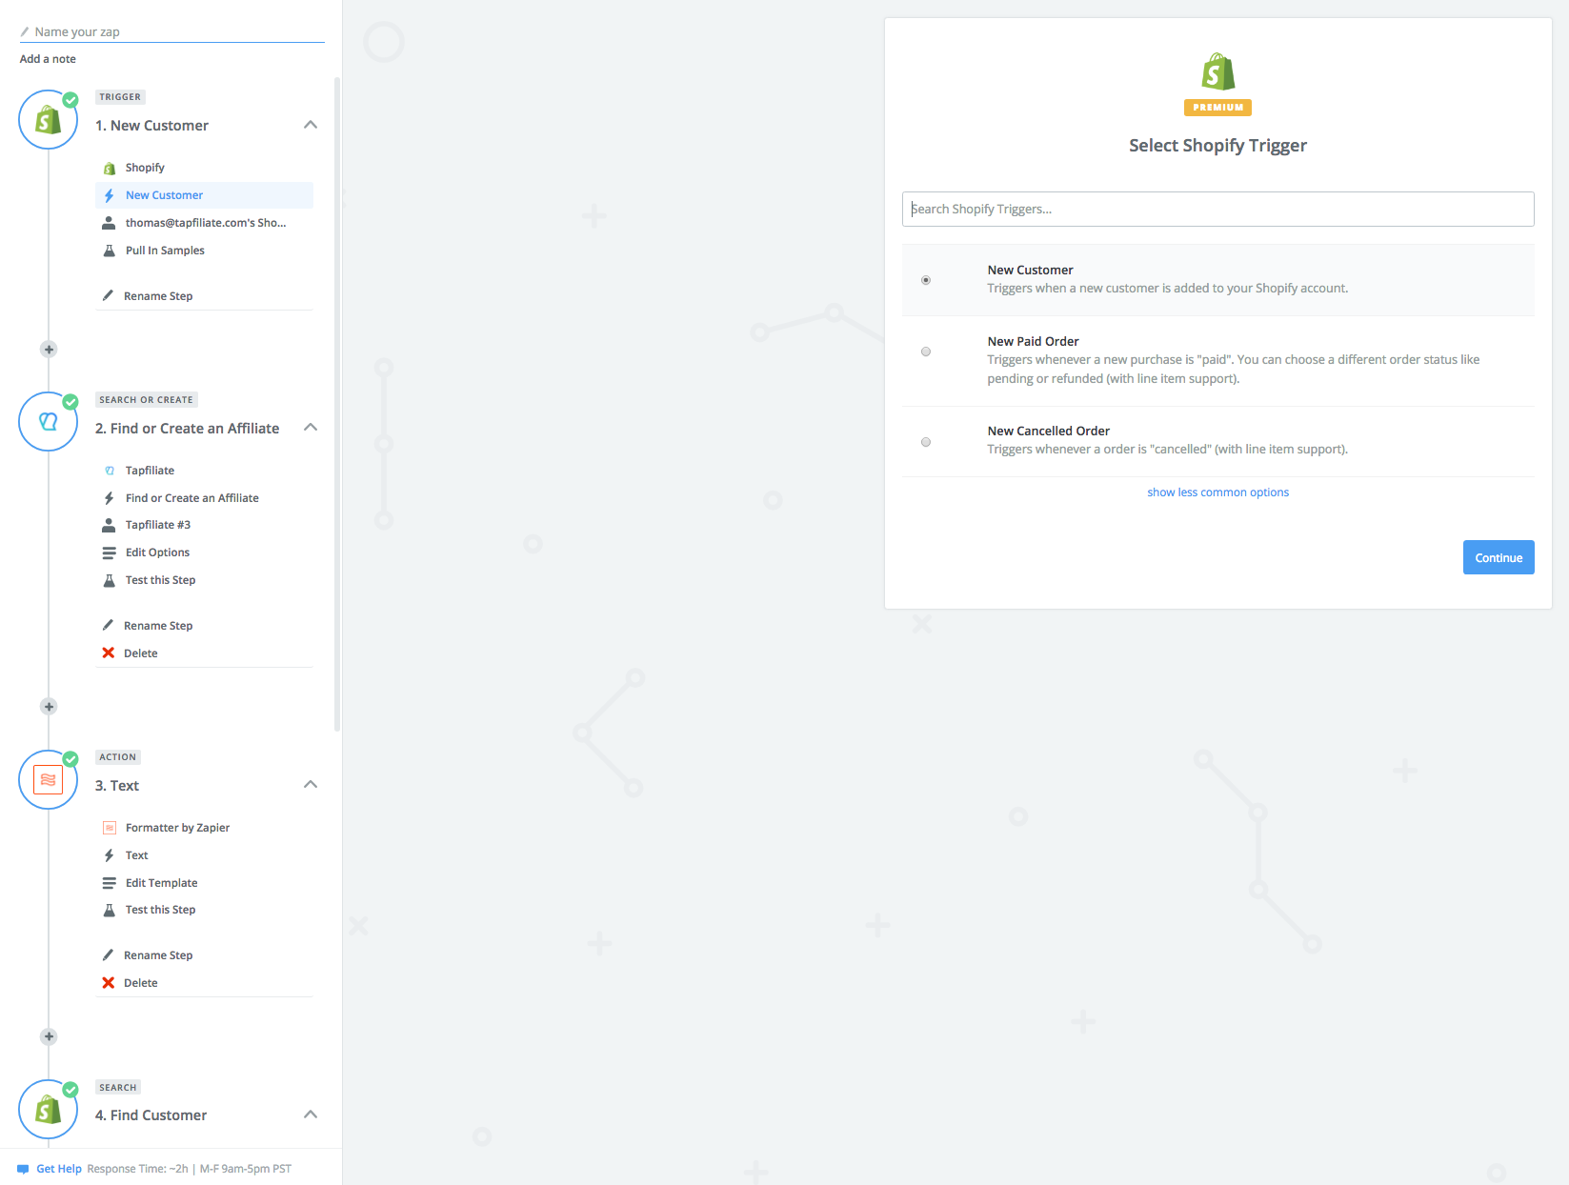Click the thomas@tapfiliate.com's Sho... account text
The height and width of the screenshot is (1185, 1569).
click(x=206, y=223)
